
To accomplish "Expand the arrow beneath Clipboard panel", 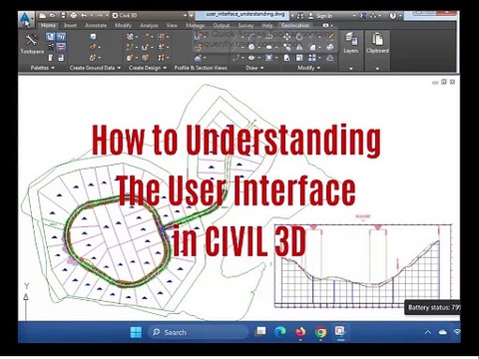I will pyautogui.click(x=377, y=69).
